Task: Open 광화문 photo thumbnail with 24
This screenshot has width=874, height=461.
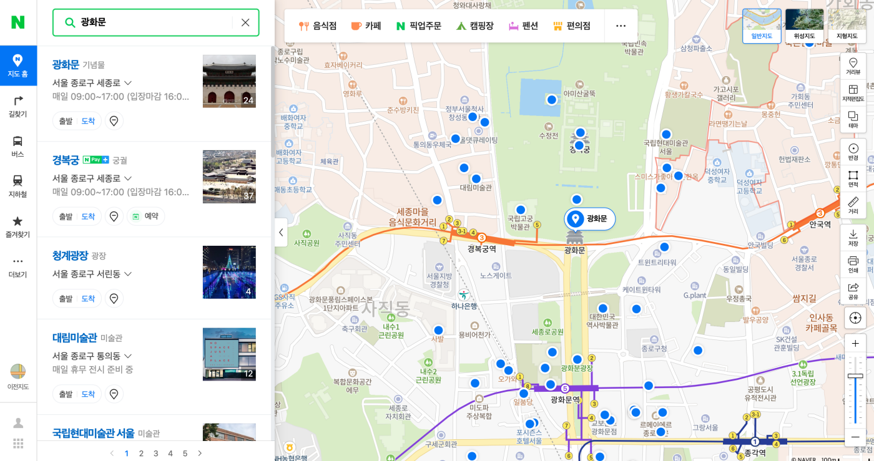Action: (229, 81)
